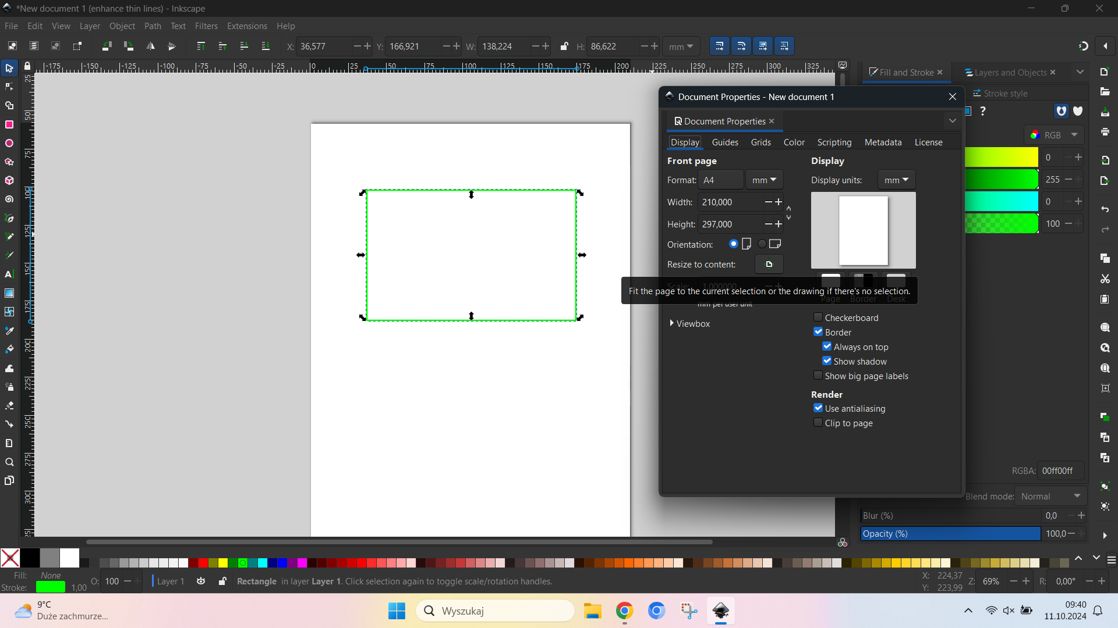The width and height of the screenshot is (1118, 628).
Task: Toggle width/height lock icon
Action: coord(564,46)
